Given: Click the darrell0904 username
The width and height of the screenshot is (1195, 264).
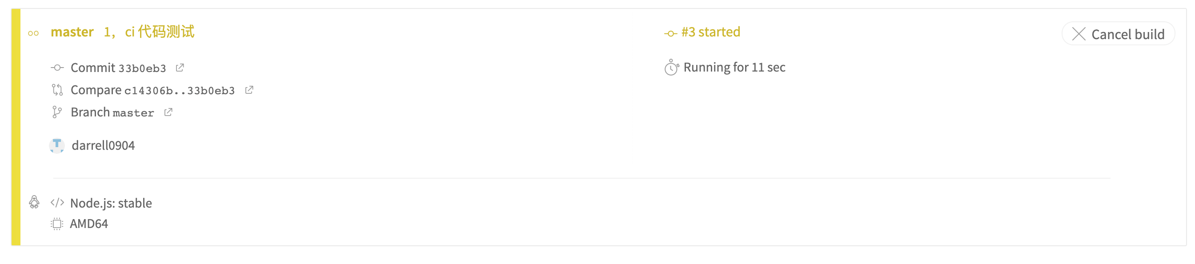Looking at the screenshot, I should [103, 146].
